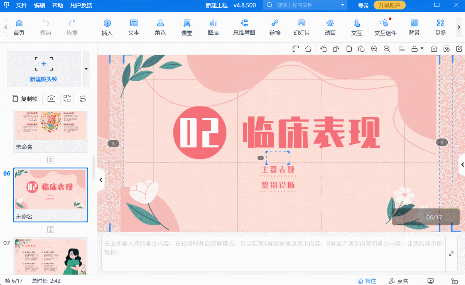Click the 幻灯片 slides tool
This screenshot has height=285, width=465.
coord(301,27)
